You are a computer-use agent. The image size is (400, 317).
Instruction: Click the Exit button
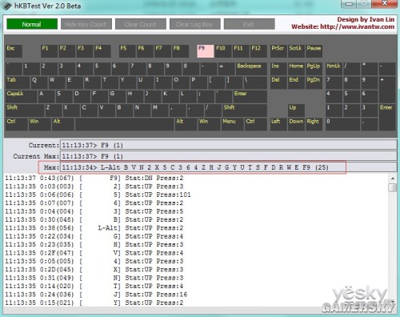[x=249, y=24]
